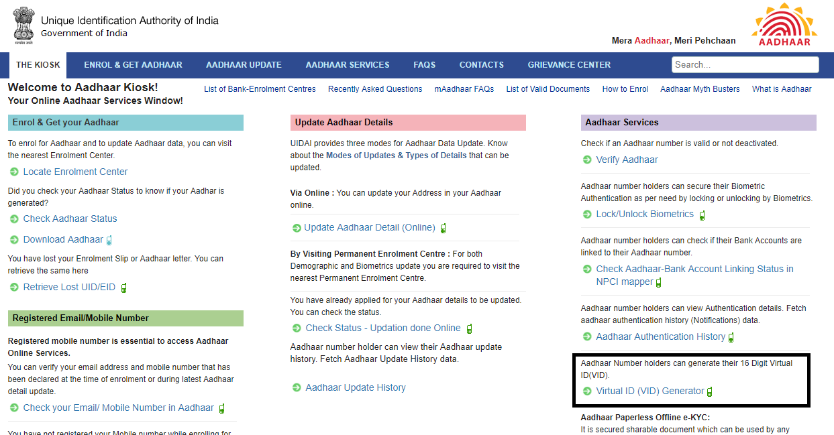Click the mobile icon beside Update Aadhaar Detail (Online)

point(443,228)
